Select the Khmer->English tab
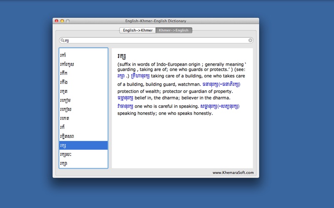This screenshot has width=334, height=208. click(174, 30)
